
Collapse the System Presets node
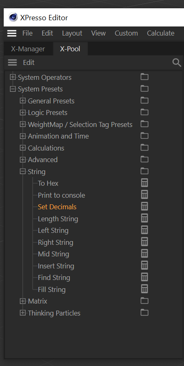(13, 89)
